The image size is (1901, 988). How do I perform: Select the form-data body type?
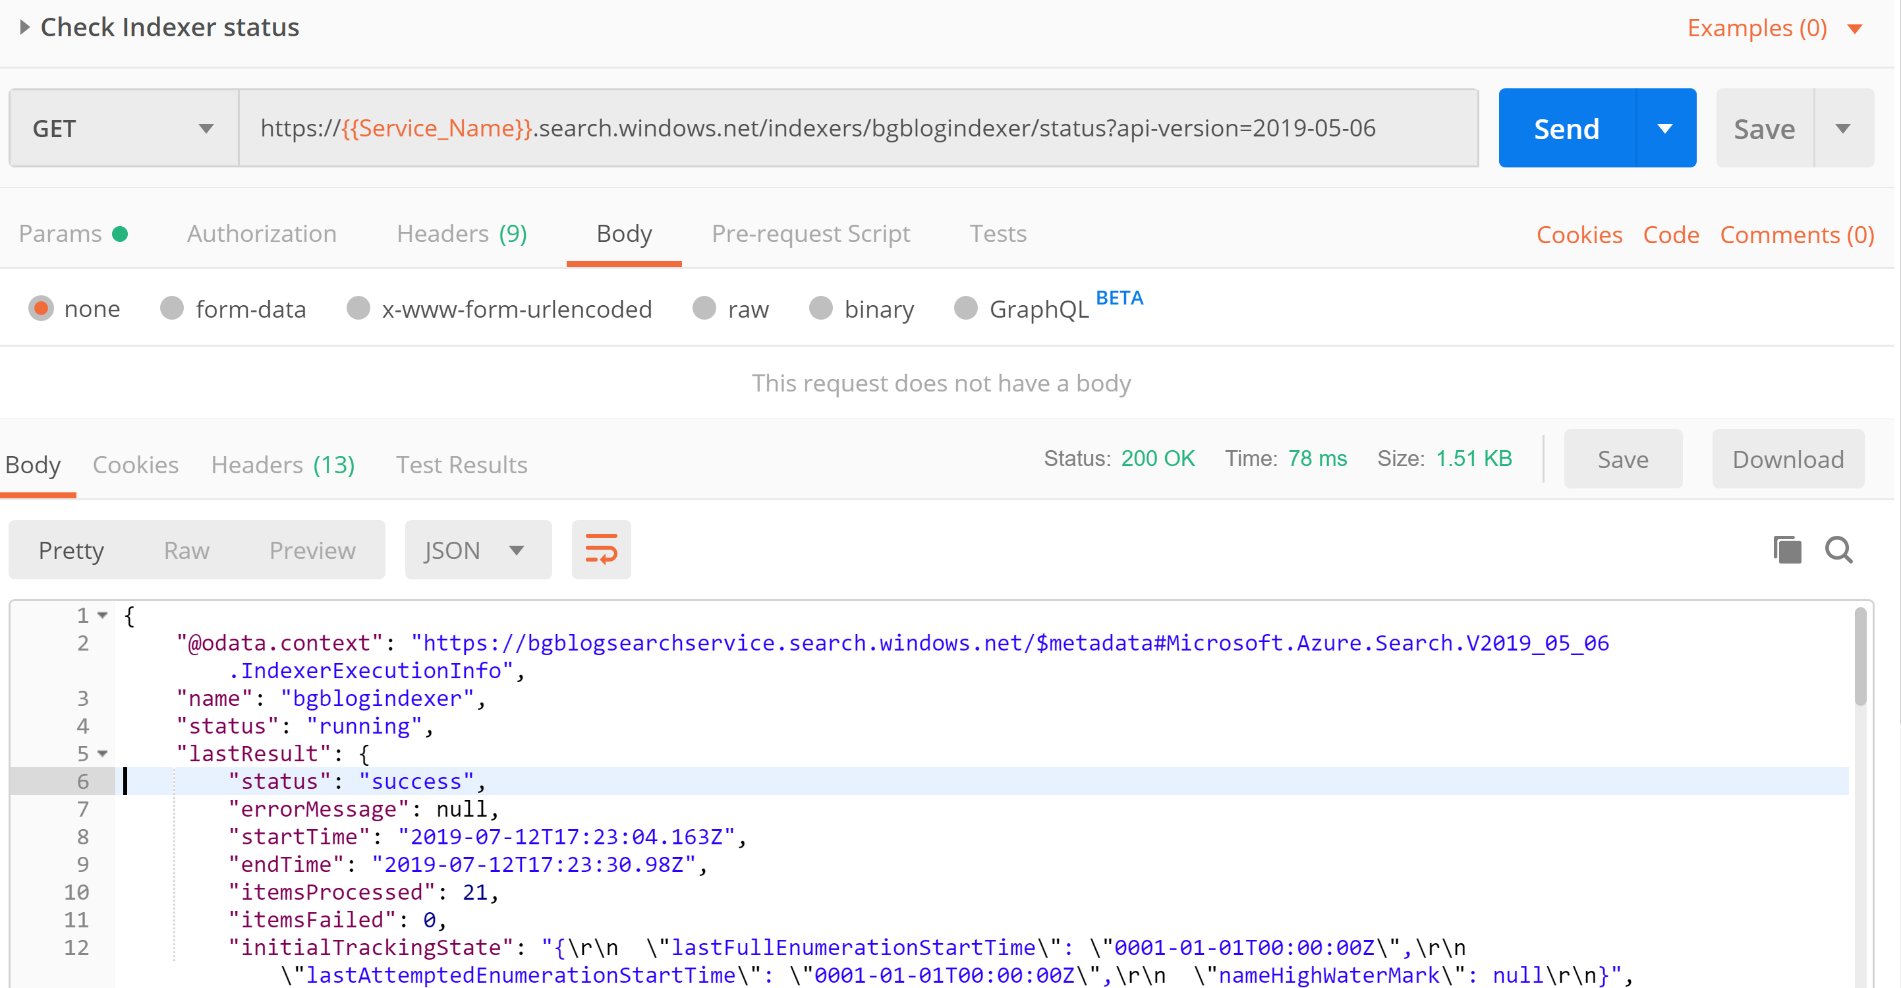[171, 308]
